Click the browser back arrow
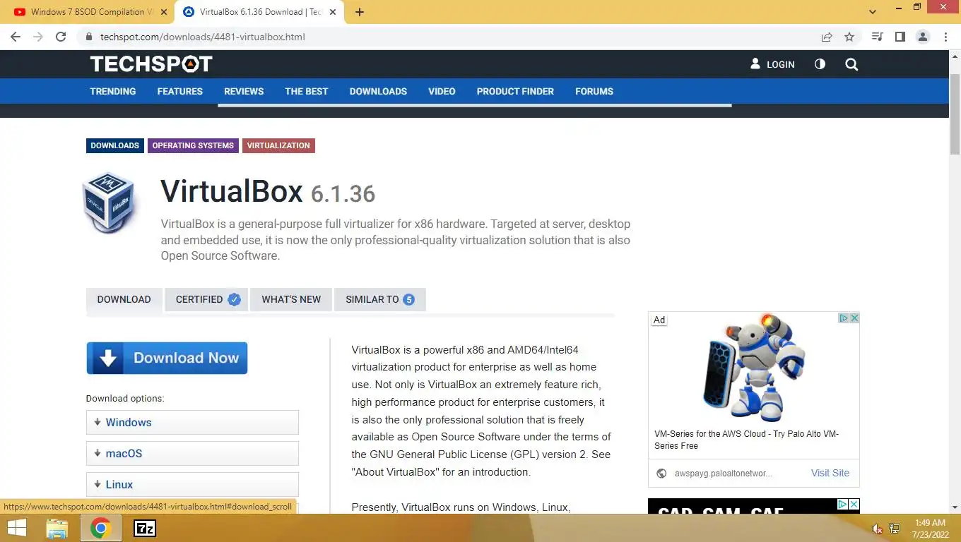961x542 pixels. pyautogui.click(x=16, y=37)
